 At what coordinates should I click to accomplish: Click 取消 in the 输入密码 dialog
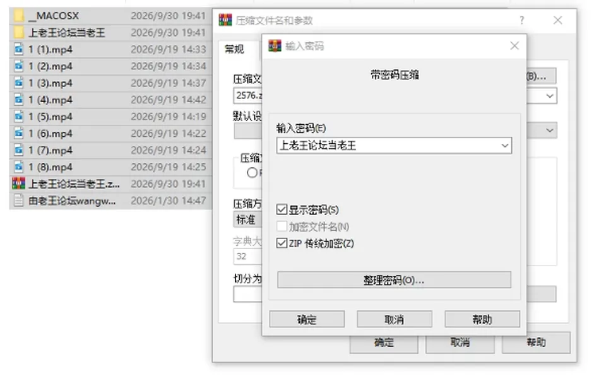click(x=395, y=319)
